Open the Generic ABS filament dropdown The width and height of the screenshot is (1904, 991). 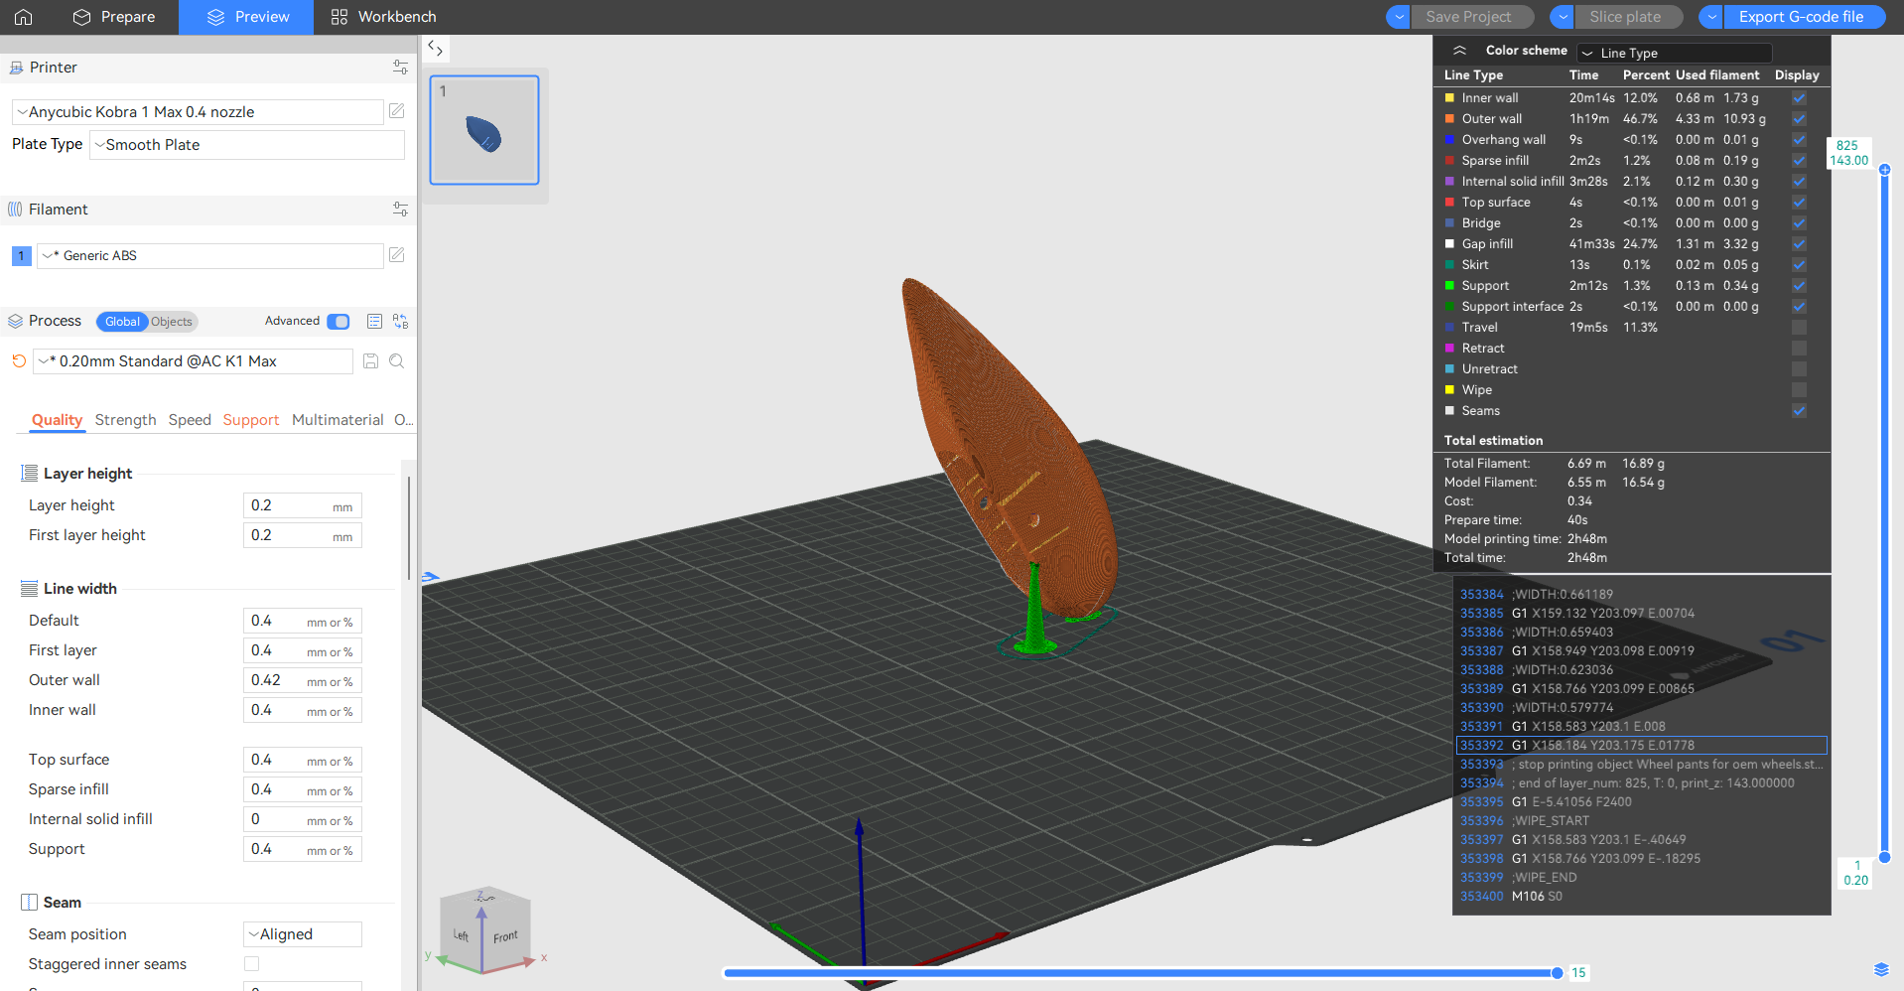(210, 256)
